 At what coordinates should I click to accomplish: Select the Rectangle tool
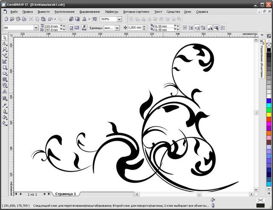coord(5,67)
